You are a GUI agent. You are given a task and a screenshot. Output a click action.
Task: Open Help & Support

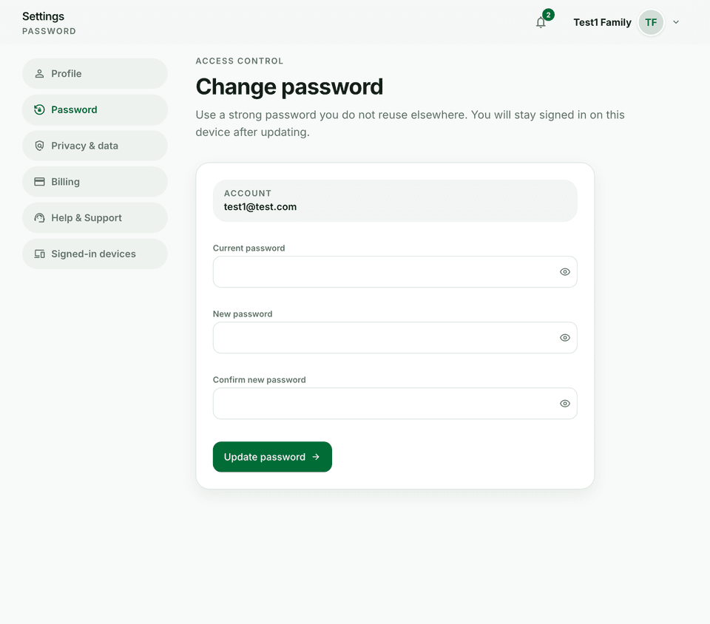click(x=95, y=217)
